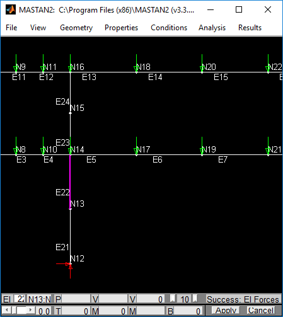This screenshot has height=317, width=283.
Task: Click the T torque value field
Action: coord(75,311)
